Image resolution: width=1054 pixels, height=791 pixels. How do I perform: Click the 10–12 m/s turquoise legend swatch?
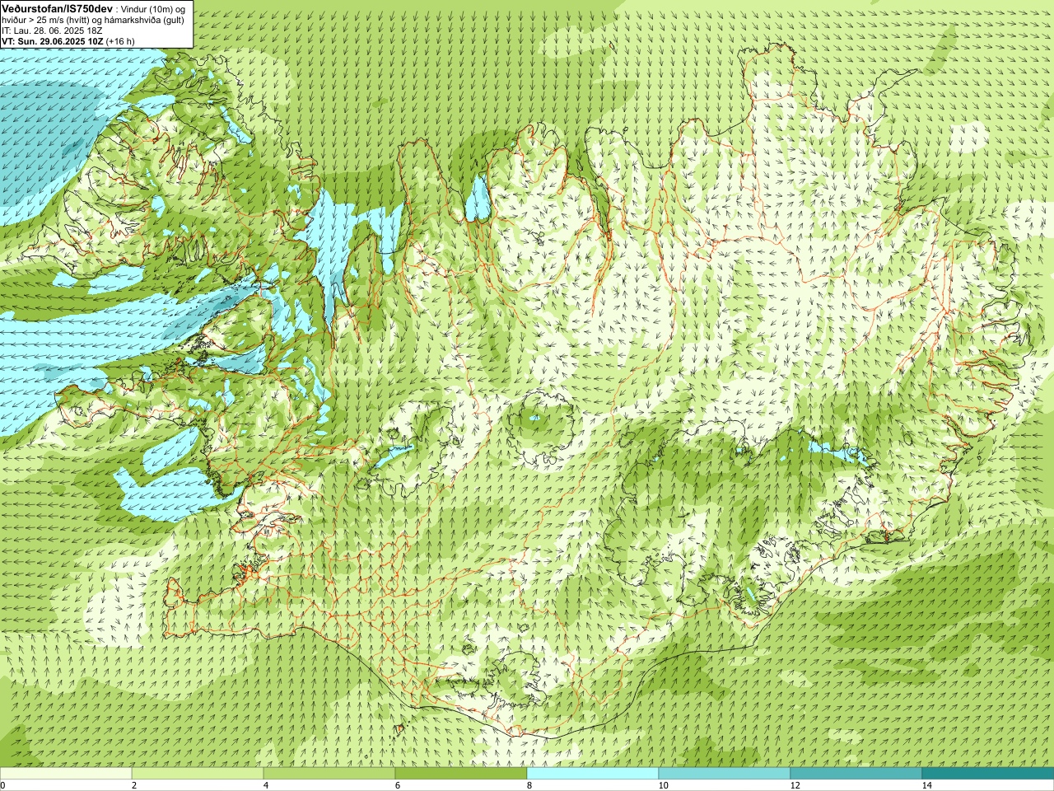coord(725,774)
